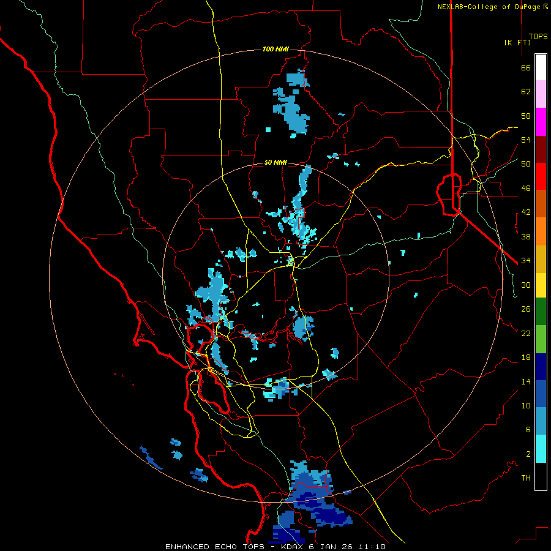Click the legend value "58"
The height and width of the screenshot is (551, 551).
[x=526, y=116]
